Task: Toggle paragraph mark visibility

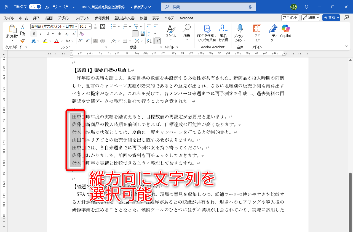Action: [157, 41]
